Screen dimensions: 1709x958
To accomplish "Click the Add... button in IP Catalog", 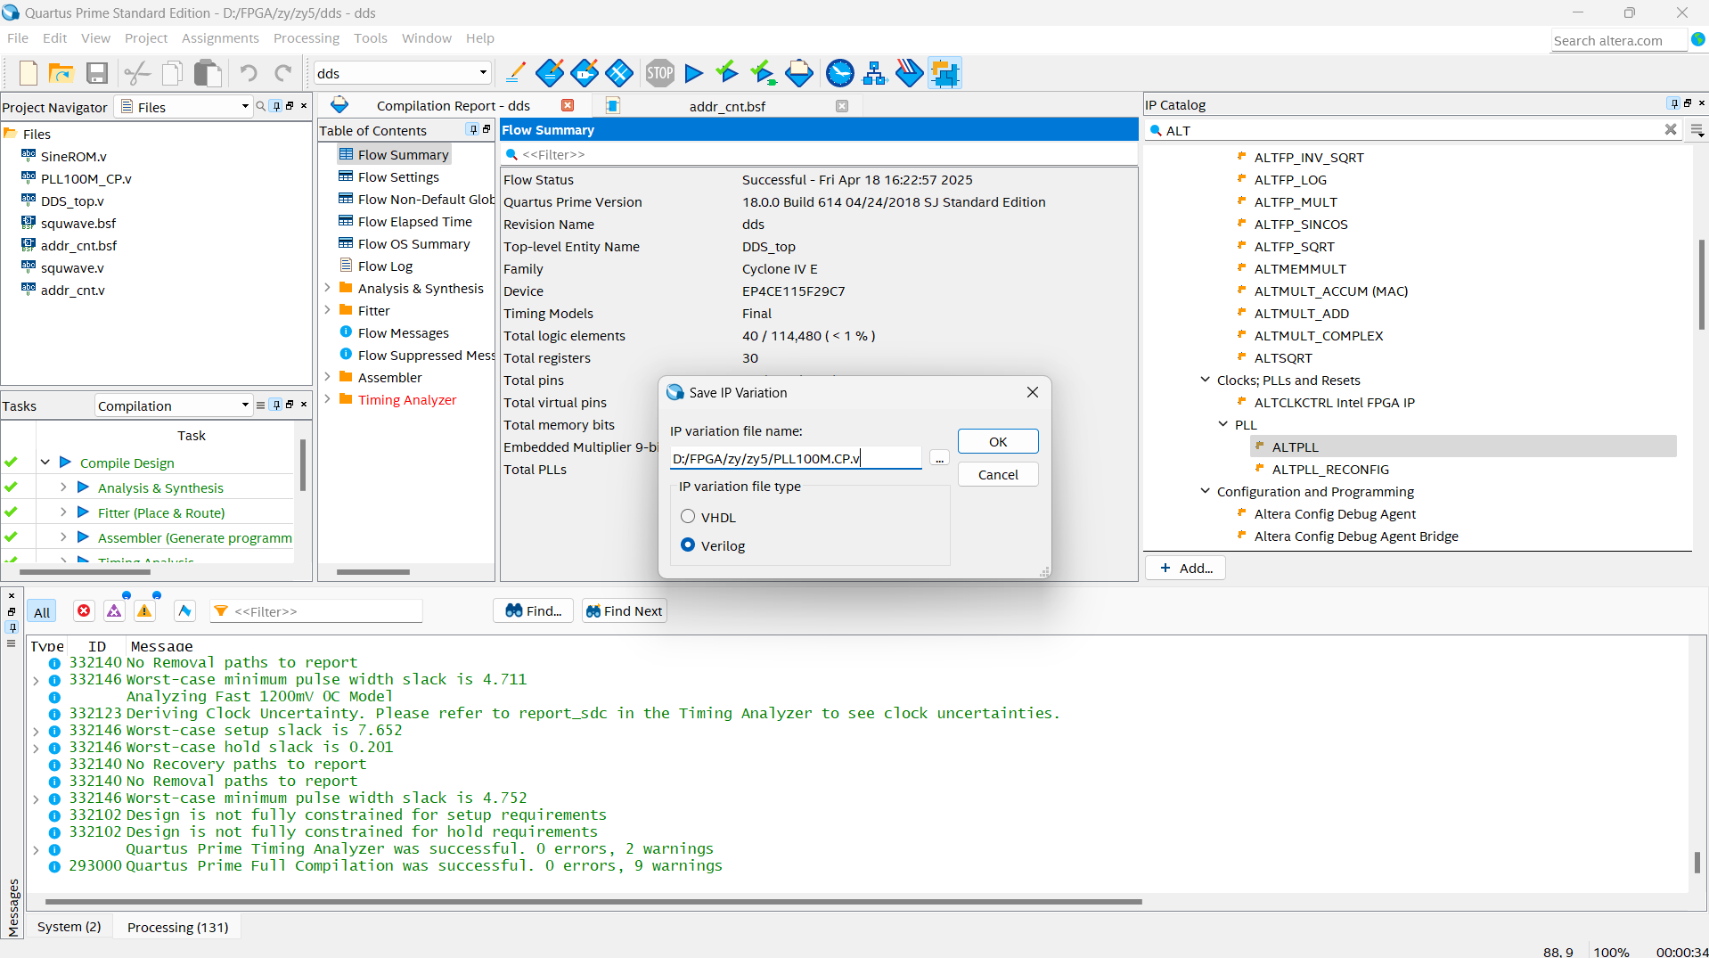I will pos(1186,569).
